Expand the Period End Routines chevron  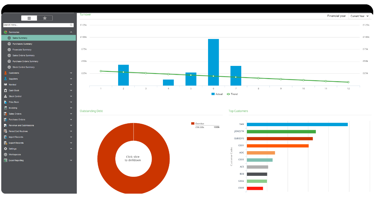tap(71, 131)
